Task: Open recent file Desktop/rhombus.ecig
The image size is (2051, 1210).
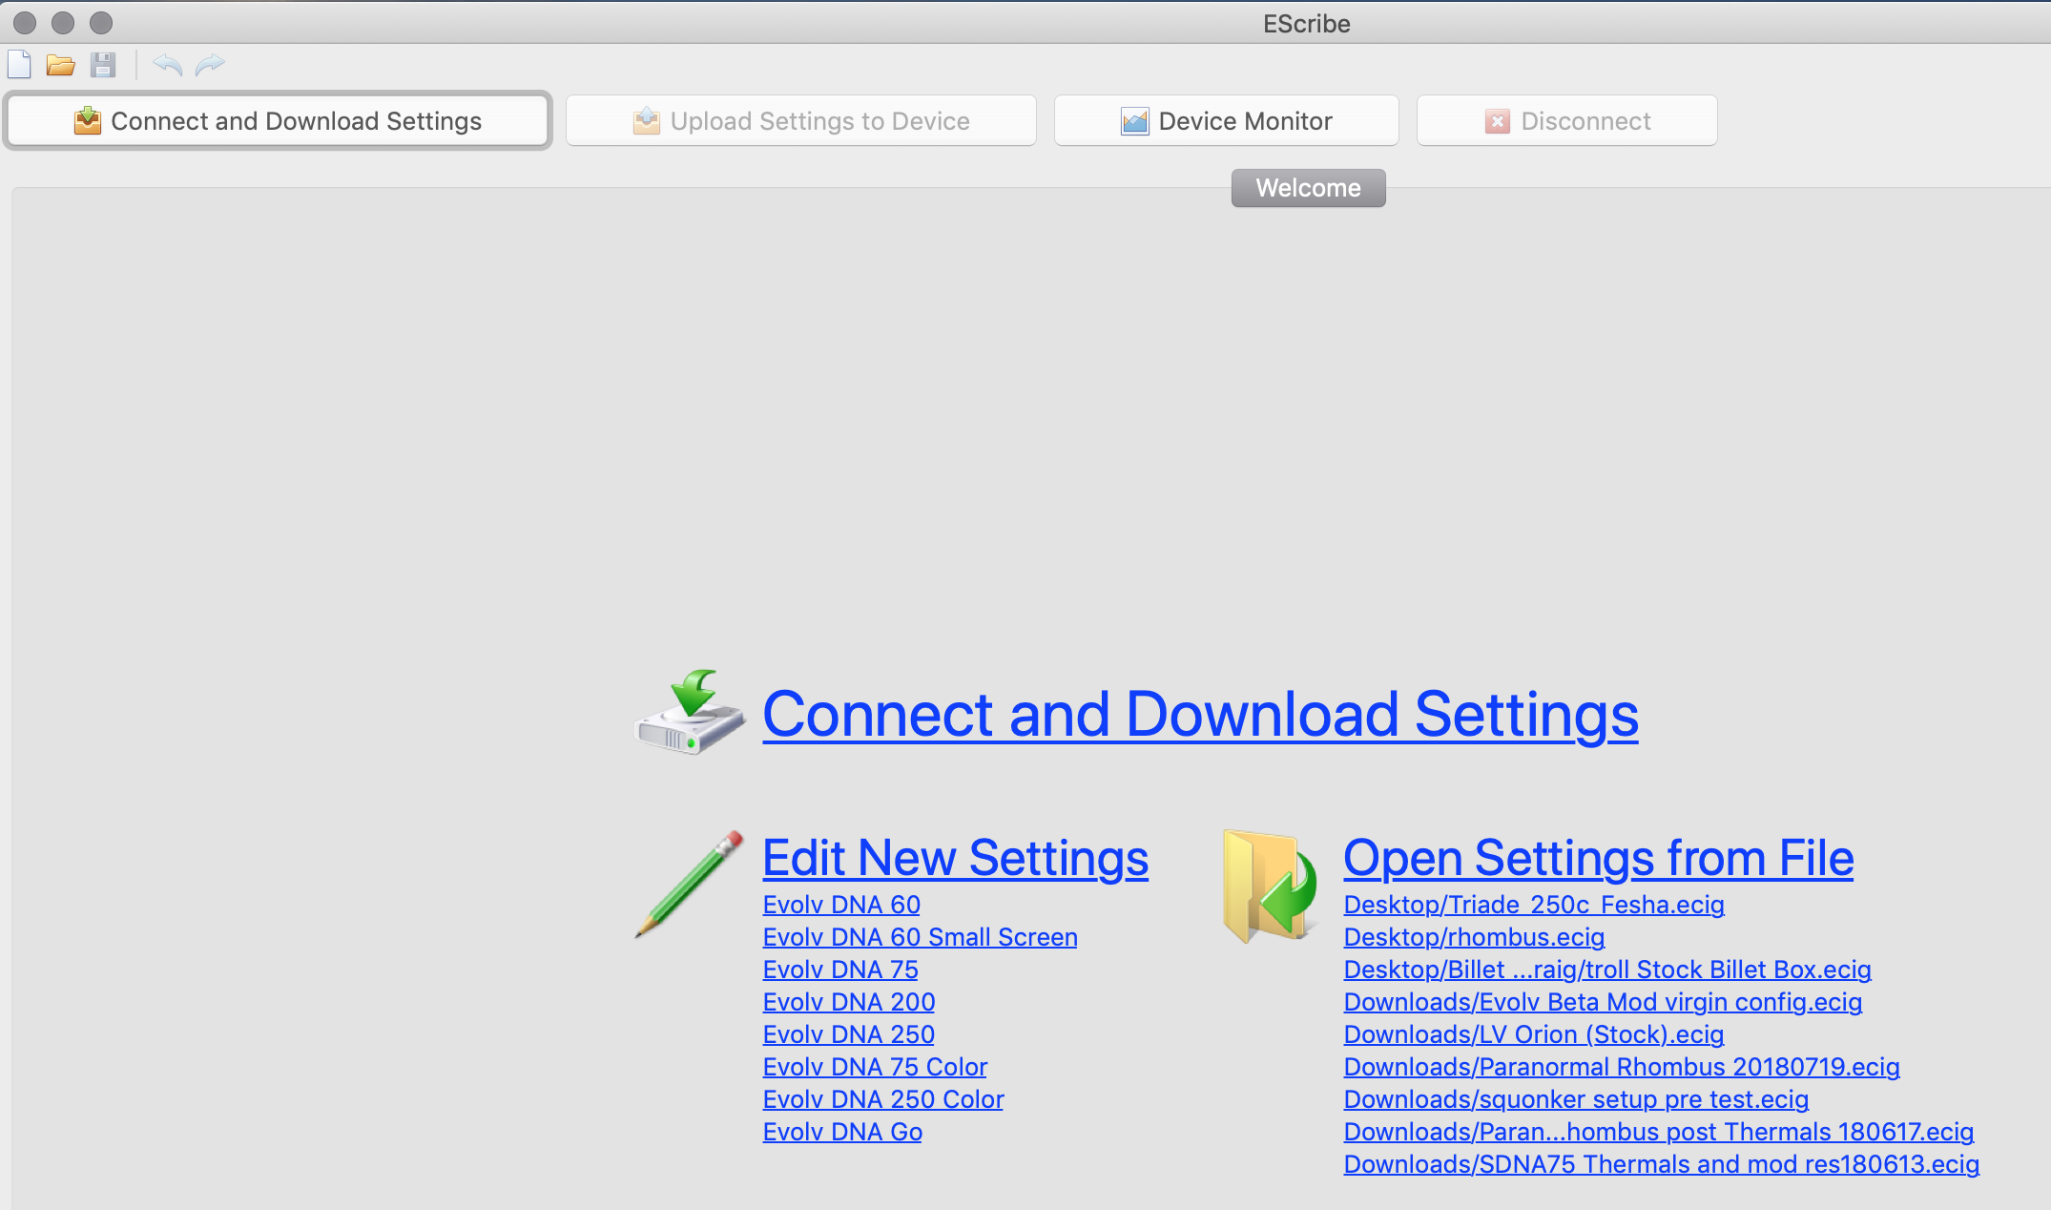Action: pyautogui.click(x=1474, y=937)
